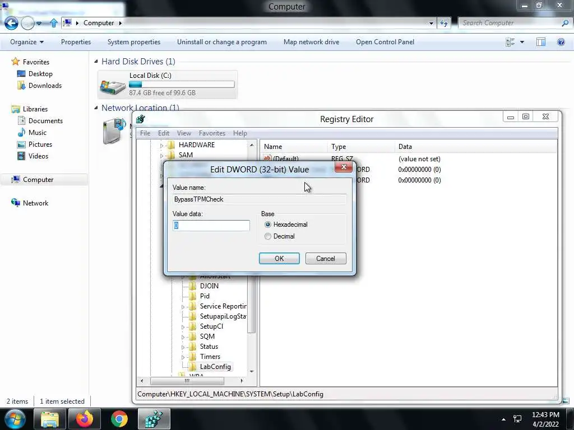The image size is (574, 430).
Task: Open System properties from toolbar
Action: click(x=134, y=42)
